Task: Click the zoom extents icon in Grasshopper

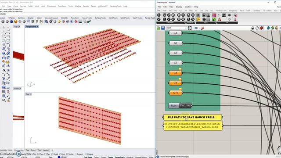Action: 190,28
